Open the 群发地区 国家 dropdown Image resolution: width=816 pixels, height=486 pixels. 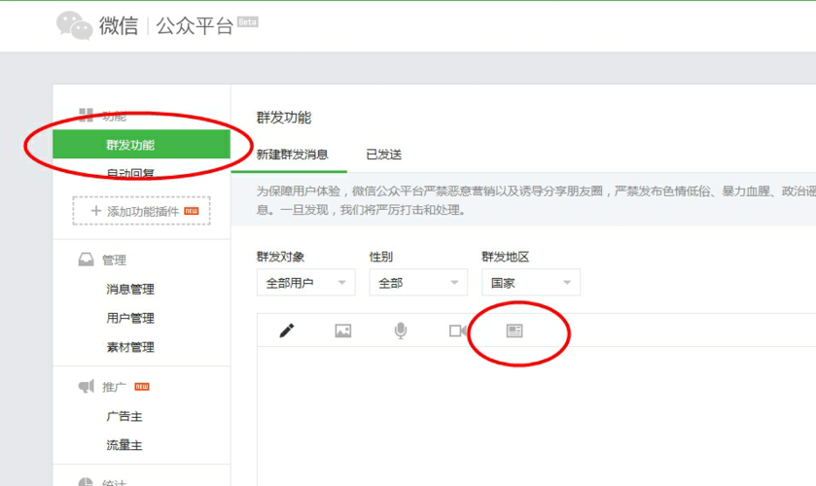pos(531,283)
